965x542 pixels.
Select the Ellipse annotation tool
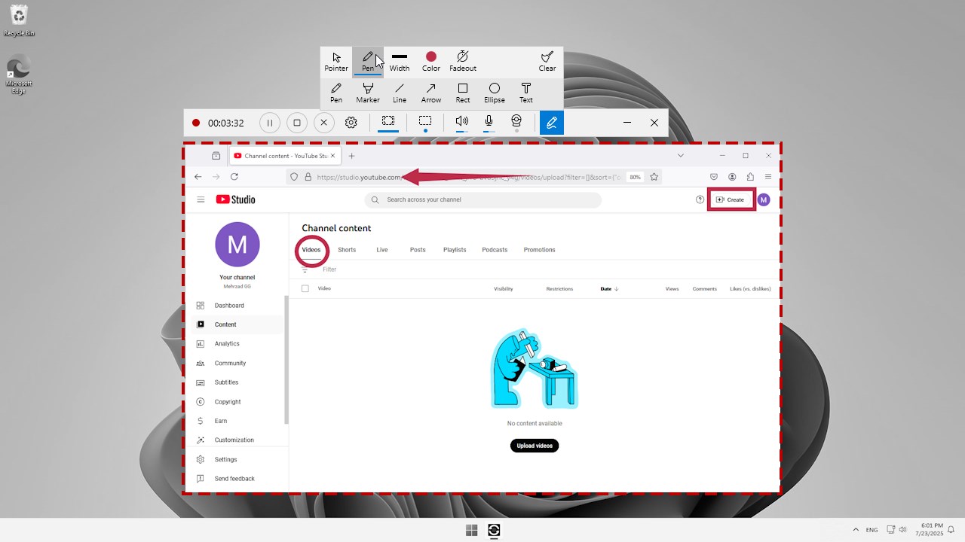coord(494,93)
